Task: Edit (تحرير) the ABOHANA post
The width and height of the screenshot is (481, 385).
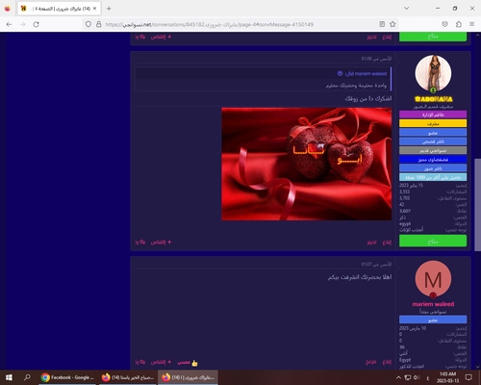Action: [371, 243]
